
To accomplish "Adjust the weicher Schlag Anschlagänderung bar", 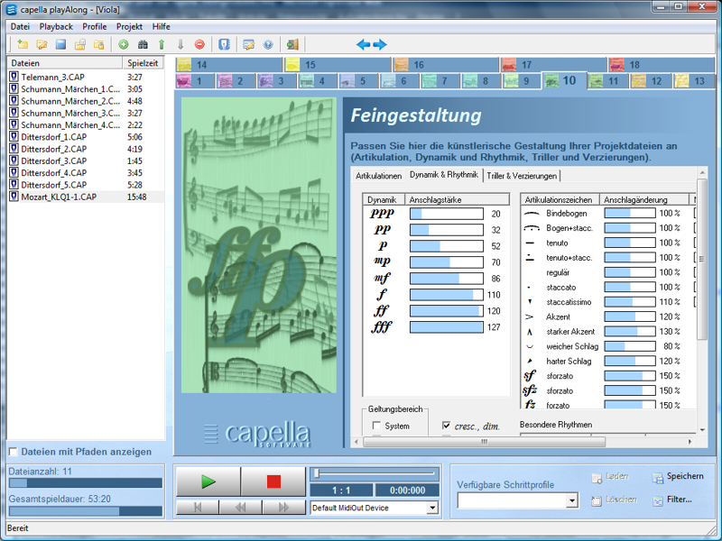I will (x=630, y=346).
